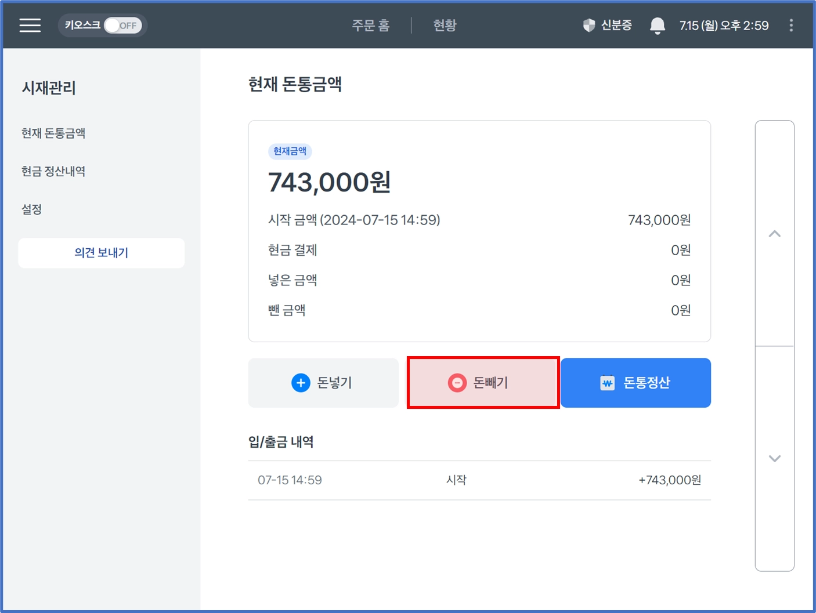Screen dimensions: 816x613
Task: Click the red minus icon on 돈빼기
Action: 457,383
